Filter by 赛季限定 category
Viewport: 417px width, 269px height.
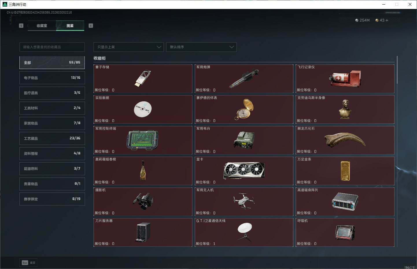coord(52,199)
